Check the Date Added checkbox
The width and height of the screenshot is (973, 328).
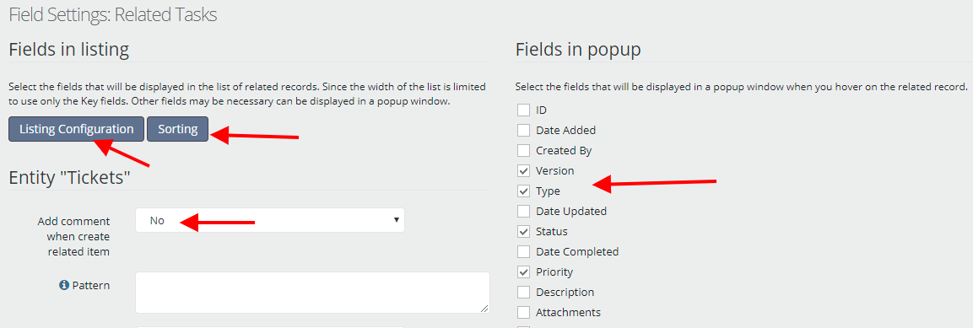pyautogui.click(x=524, y=130)
